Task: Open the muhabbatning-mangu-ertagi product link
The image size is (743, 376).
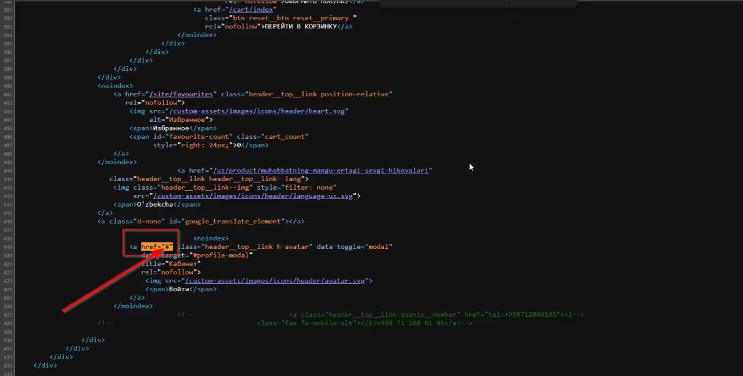Action: (321, 171)
